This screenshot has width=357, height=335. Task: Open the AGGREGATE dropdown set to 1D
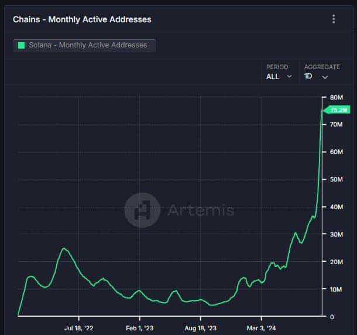[315, 77]
